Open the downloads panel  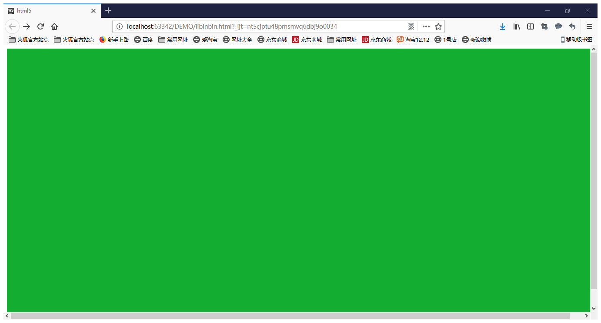click(503, 26)
